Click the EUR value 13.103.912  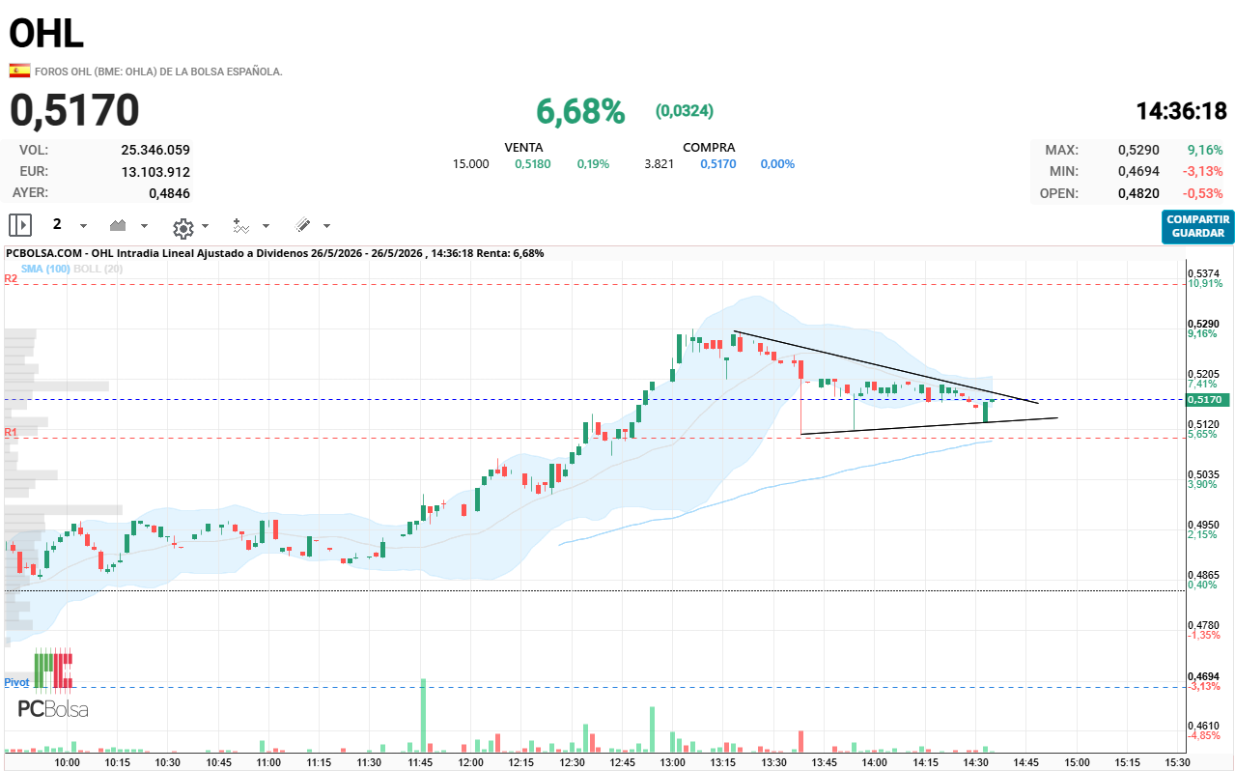coord(155,172)
